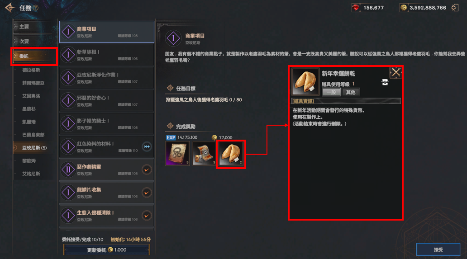Click the 更新委託 1,000 button
467x259 pixels.
106,250
